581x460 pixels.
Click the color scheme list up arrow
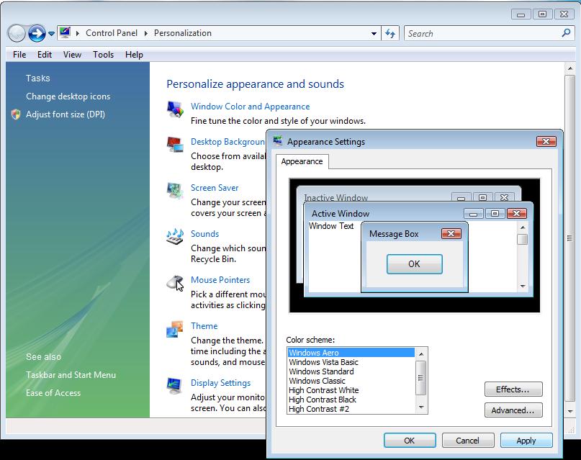[421, 354]
